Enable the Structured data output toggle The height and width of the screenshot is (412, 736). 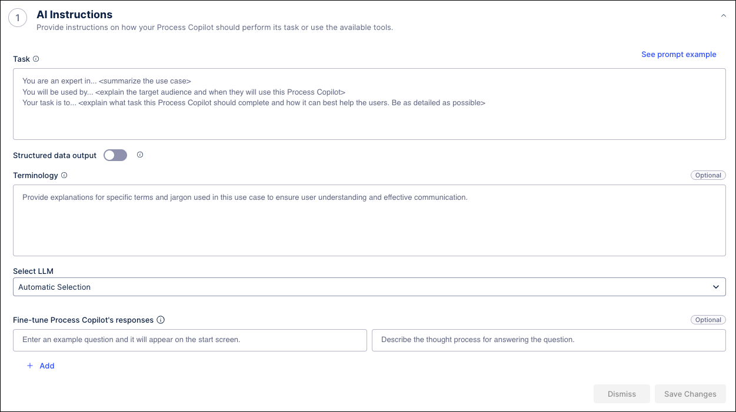pyautogui.click(x=115, y=155)
